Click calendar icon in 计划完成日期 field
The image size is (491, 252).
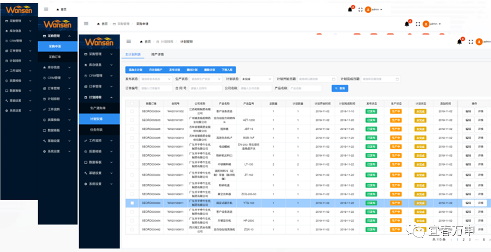[397, 79]
